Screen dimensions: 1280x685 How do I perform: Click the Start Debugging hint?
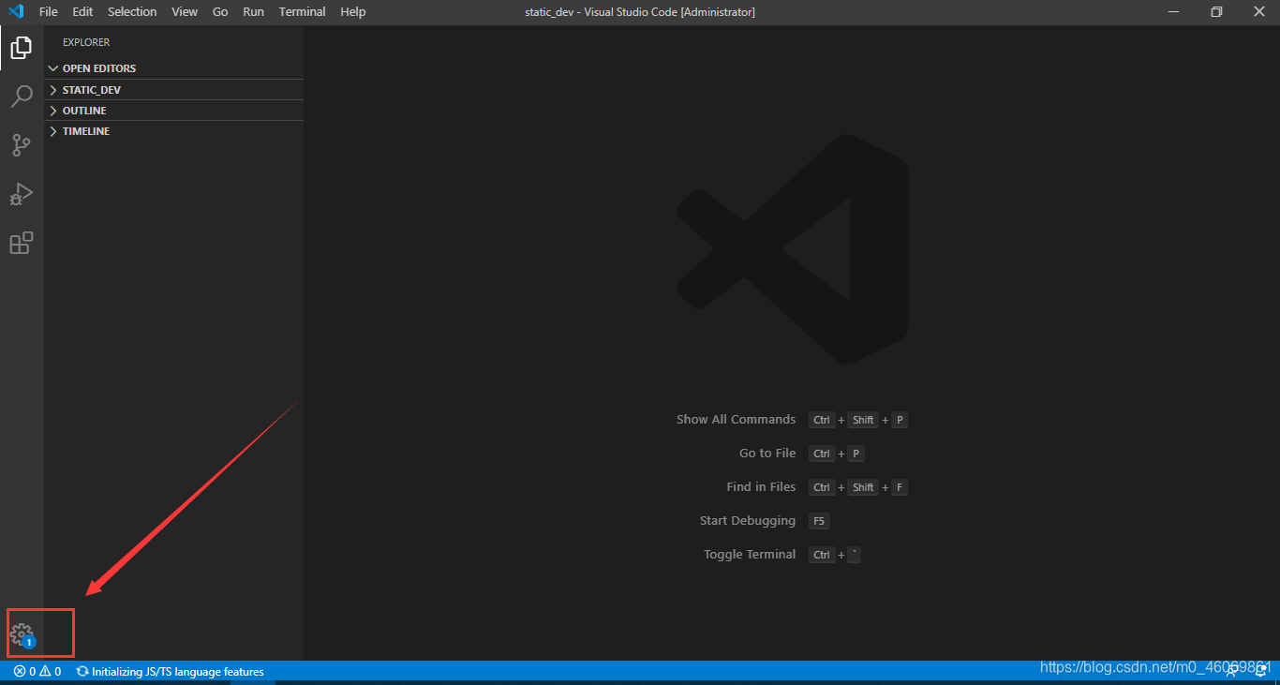coord(748,521)
